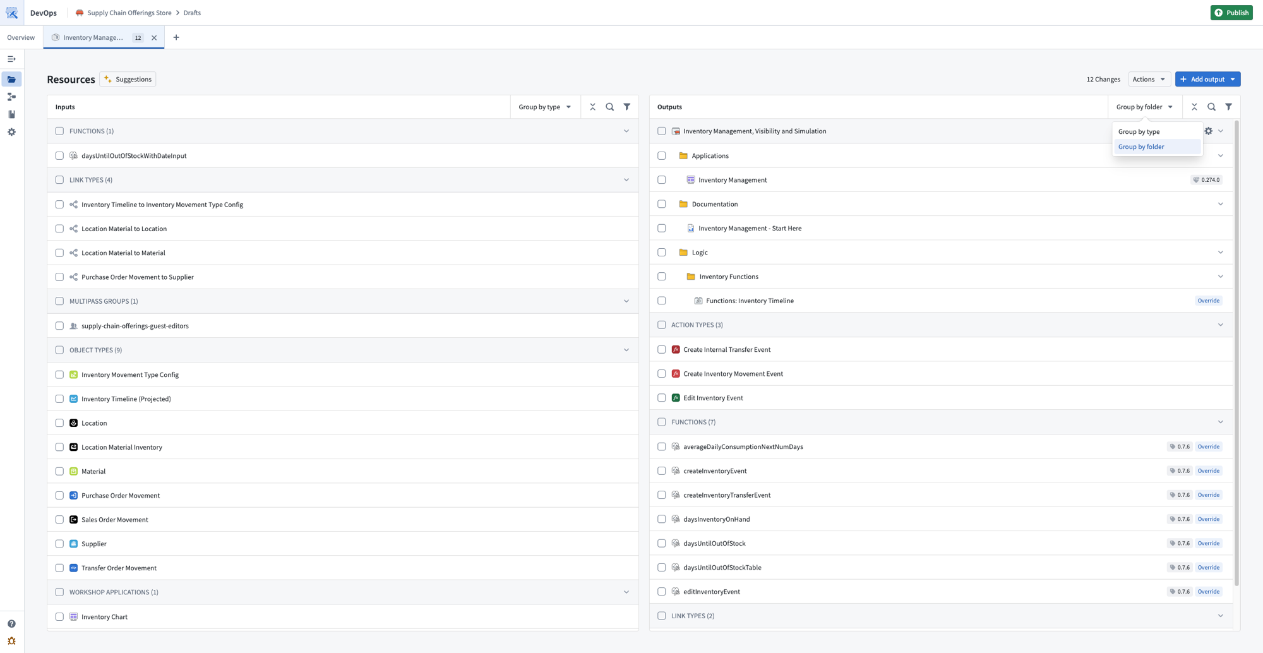This screenshot has width=1263, height=653.
Task: Open the sidebar collapse menu icon
Action: [11, 59]
